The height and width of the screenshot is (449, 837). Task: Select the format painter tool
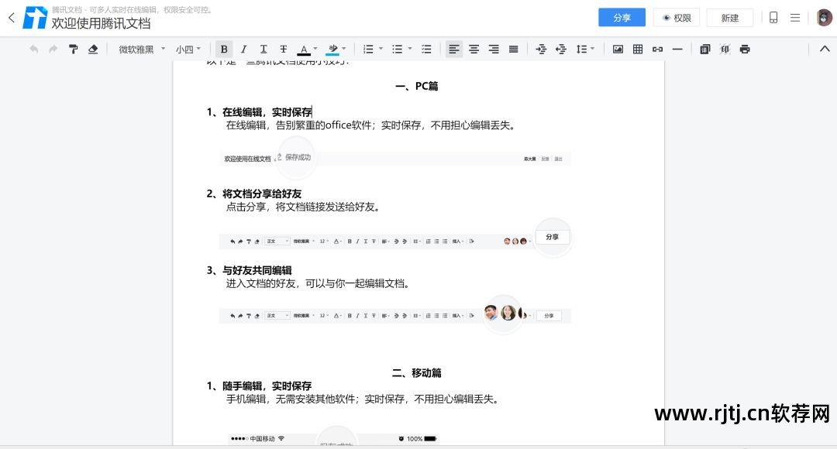coord(74,49)
